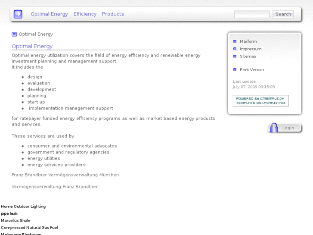The height and width of the screenshot is (235, 313).
Task: Open the Home Outdoor Lighting link
Action: [x=23, y=207]
